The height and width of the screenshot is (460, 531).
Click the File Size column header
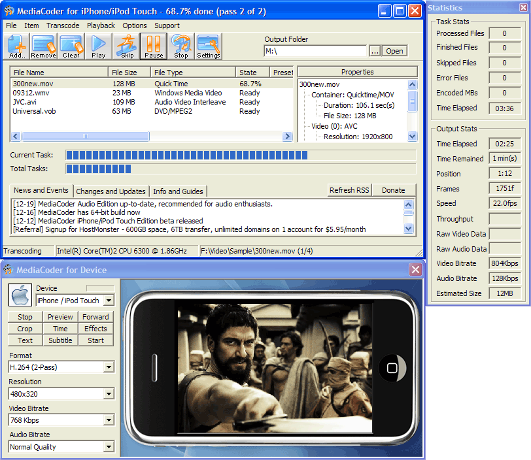129,73
